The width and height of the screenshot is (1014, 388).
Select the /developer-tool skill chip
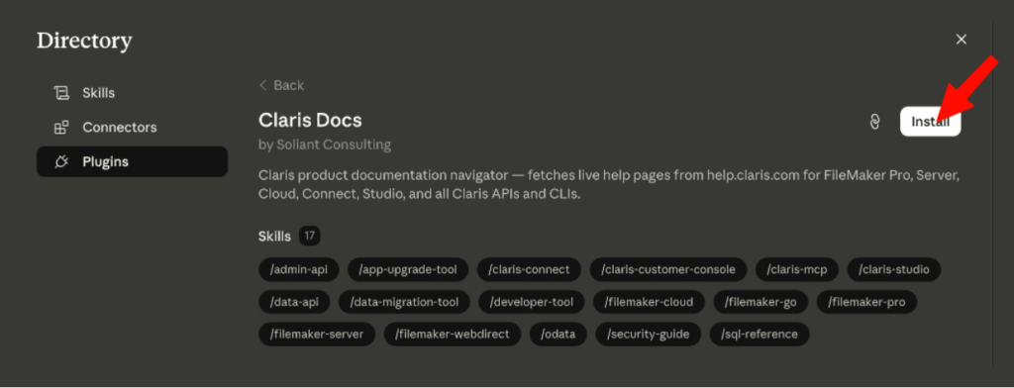click(x=531, y=302)
